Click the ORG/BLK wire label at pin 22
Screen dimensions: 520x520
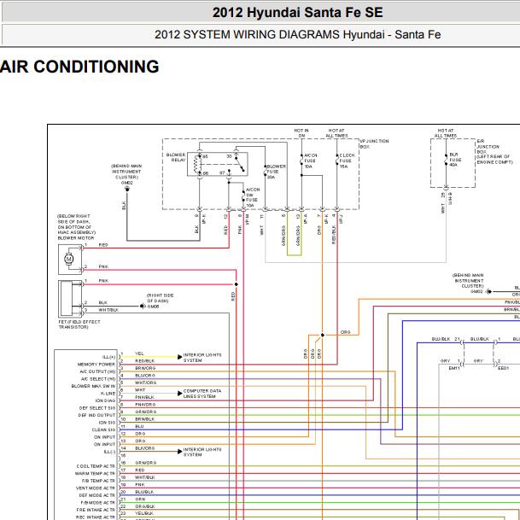coord(145,506)
